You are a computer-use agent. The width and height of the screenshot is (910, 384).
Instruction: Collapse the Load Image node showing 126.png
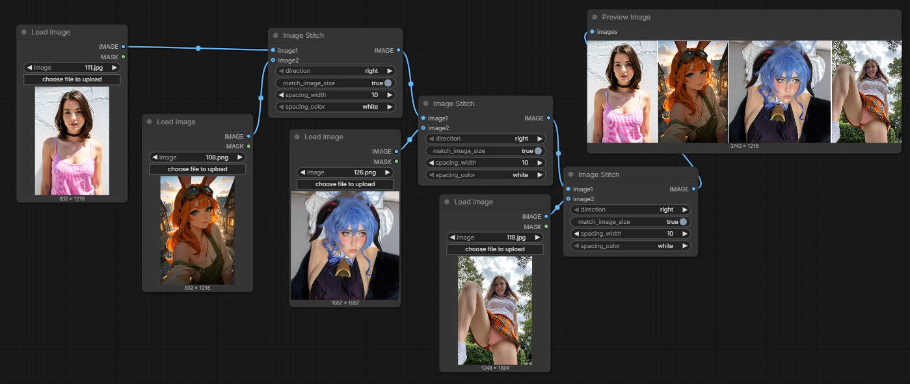pos(297,137)
